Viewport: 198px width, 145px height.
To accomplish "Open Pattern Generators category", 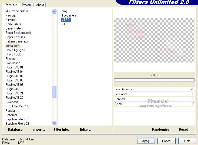I will coord(18,41).
